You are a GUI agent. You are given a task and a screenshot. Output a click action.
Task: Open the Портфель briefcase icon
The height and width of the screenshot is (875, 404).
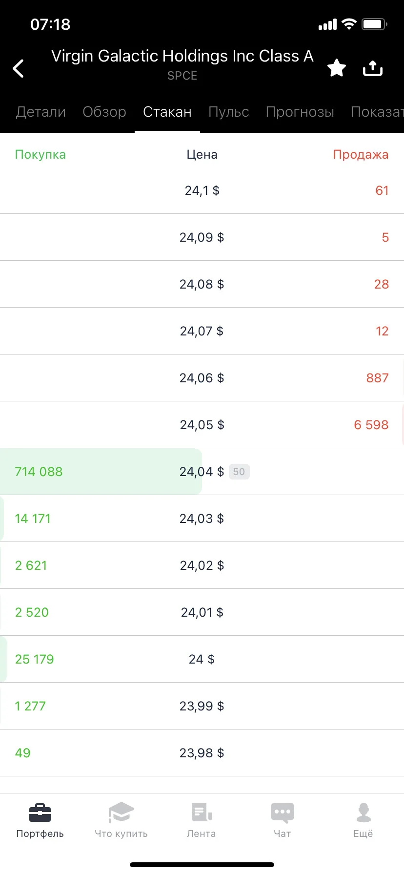pyautogui.click(x=40, y=812)
